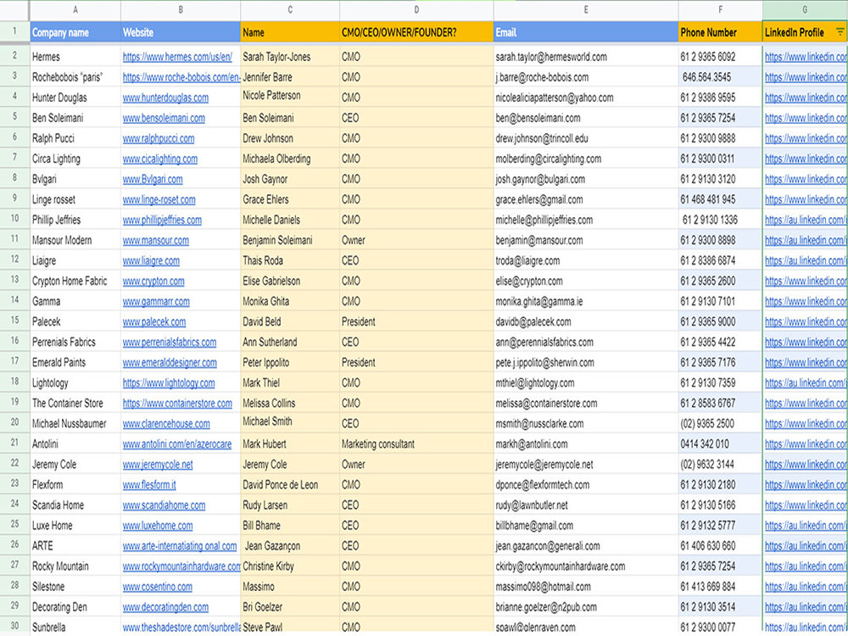Select column D header
The width and height of the screenshot is (848, 636).
pos(416,9)
